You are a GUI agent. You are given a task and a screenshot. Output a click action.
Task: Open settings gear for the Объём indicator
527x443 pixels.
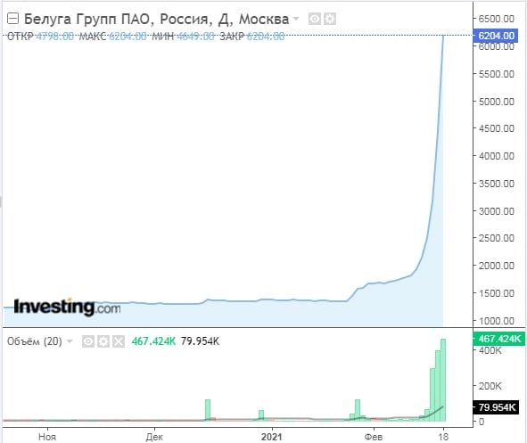pos(103,341)
